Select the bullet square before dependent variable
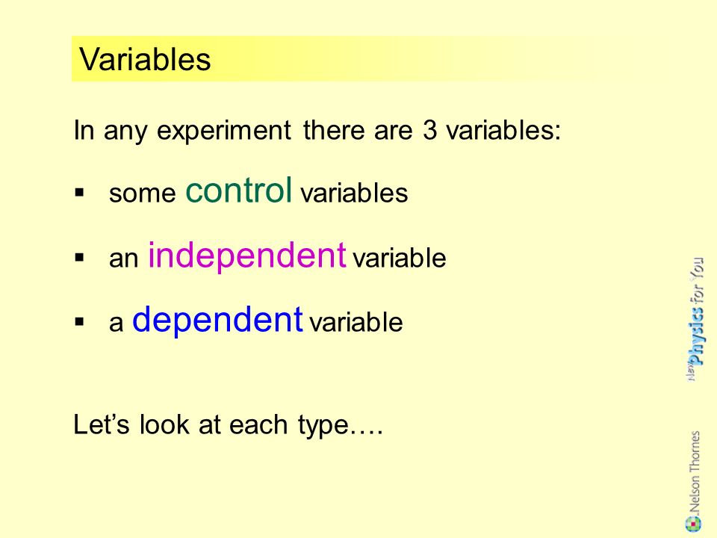This screenshot has width=717, height=538. click(x=80, y=322)
